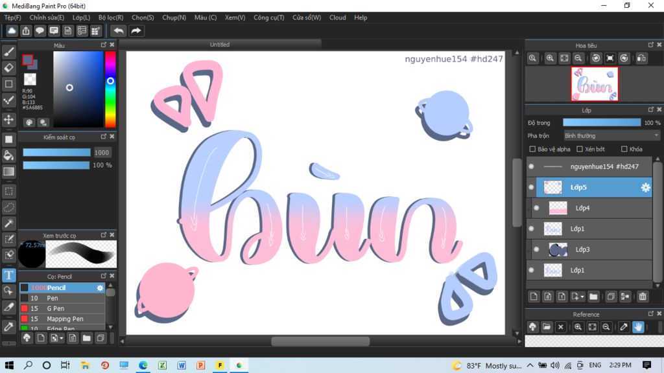
Task: Open the Windows Start menu
Action: (9, 365)
